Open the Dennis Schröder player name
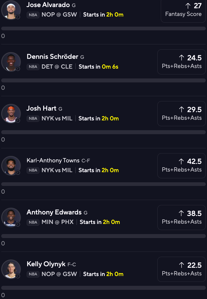207x299 pixels. (x=52, y=57)
